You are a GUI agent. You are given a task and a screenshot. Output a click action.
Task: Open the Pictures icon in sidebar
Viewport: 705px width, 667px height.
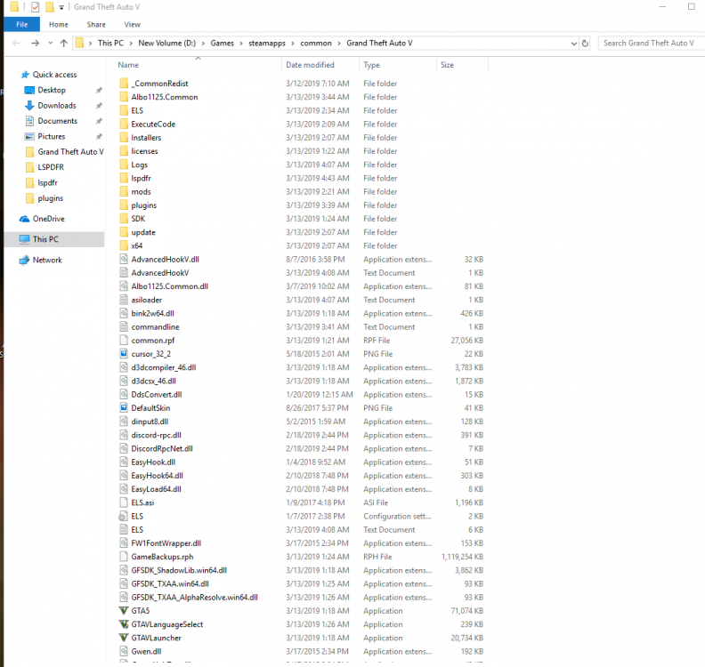point(29,136)
